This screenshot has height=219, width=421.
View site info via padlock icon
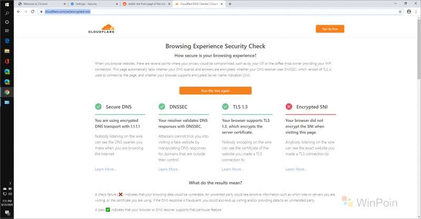click(41, 12)
